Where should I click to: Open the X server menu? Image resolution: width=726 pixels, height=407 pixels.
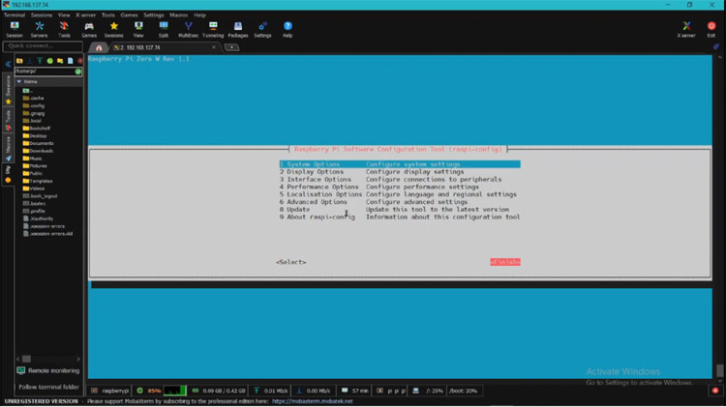(x=85, y=15)
